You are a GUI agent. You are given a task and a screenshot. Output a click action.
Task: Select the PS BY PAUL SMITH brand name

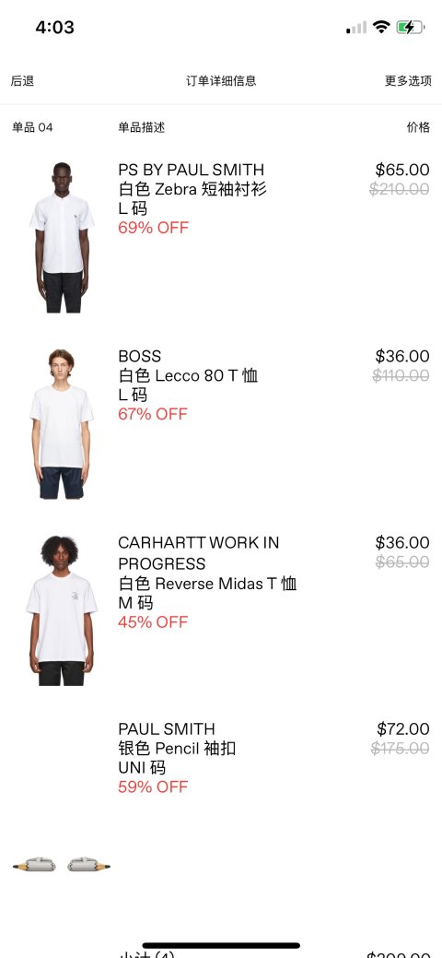[192, 170]
